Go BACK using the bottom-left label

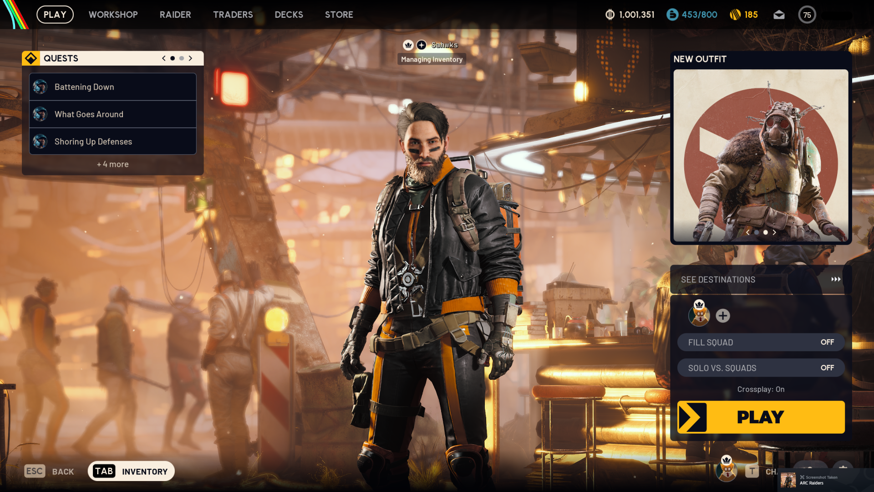click(x=63, y=472)
